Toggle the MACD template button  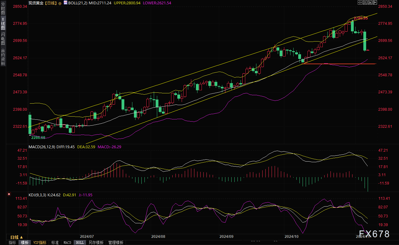click(67, 243)
